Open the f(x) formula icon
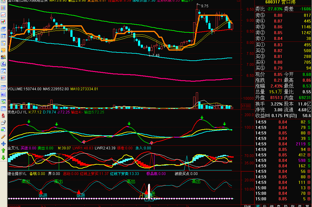This screenshot has width=312, height=207. pyautogui.click(x=3, y=64)
